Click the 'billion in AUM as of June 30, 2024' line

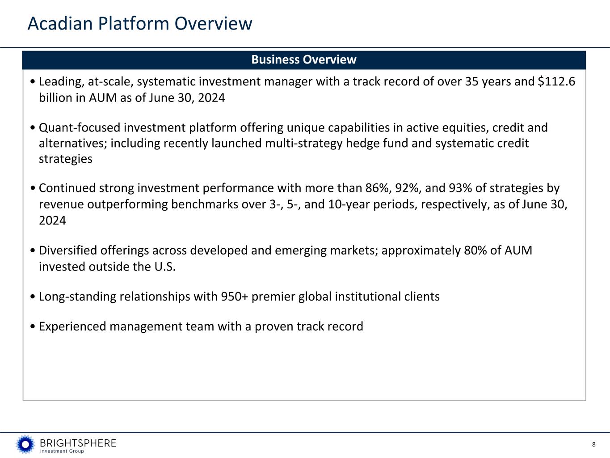132,98
